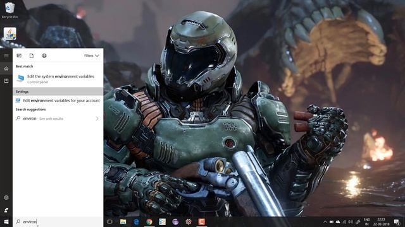Switch input language ENG IN
This screenshot has width=405, height=227.
click(367, 221)
